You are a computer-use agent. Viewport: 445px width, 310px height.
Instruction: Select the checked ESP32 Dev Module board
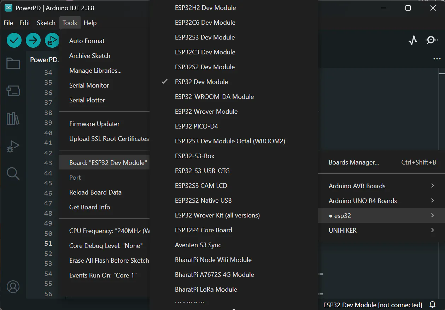[234, 82]
